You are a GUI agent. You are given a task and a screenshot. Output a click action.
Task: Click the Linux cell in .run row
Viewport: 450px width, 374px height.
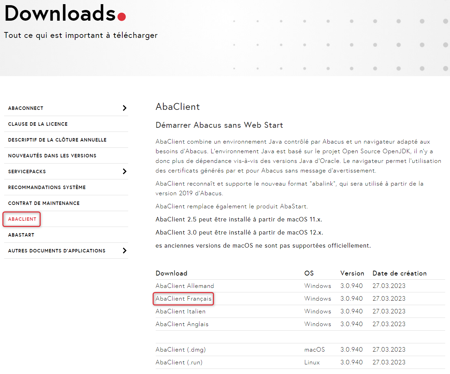pyautogui.click(x=312, y=362)
